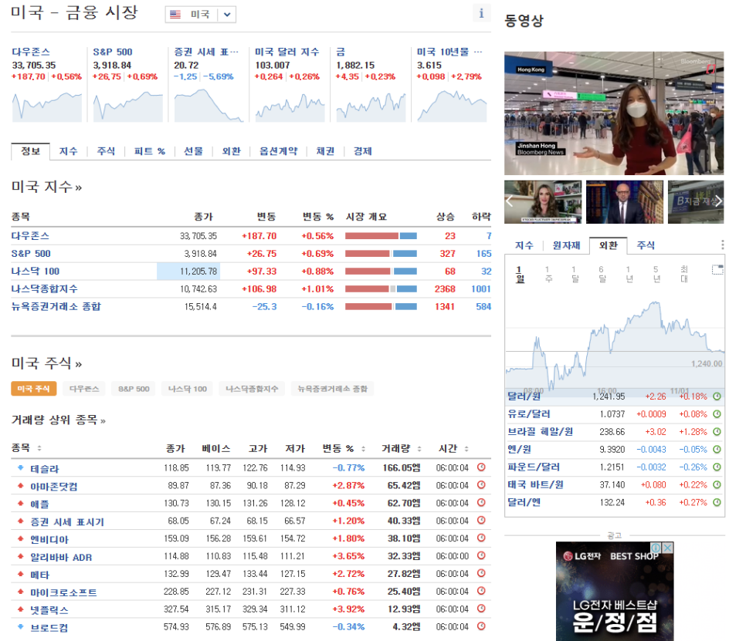Select the 다우존스 stock filter pill
The height and width of the screenshot is (641, 746).
pyautogui.click(x=84, y=389)
